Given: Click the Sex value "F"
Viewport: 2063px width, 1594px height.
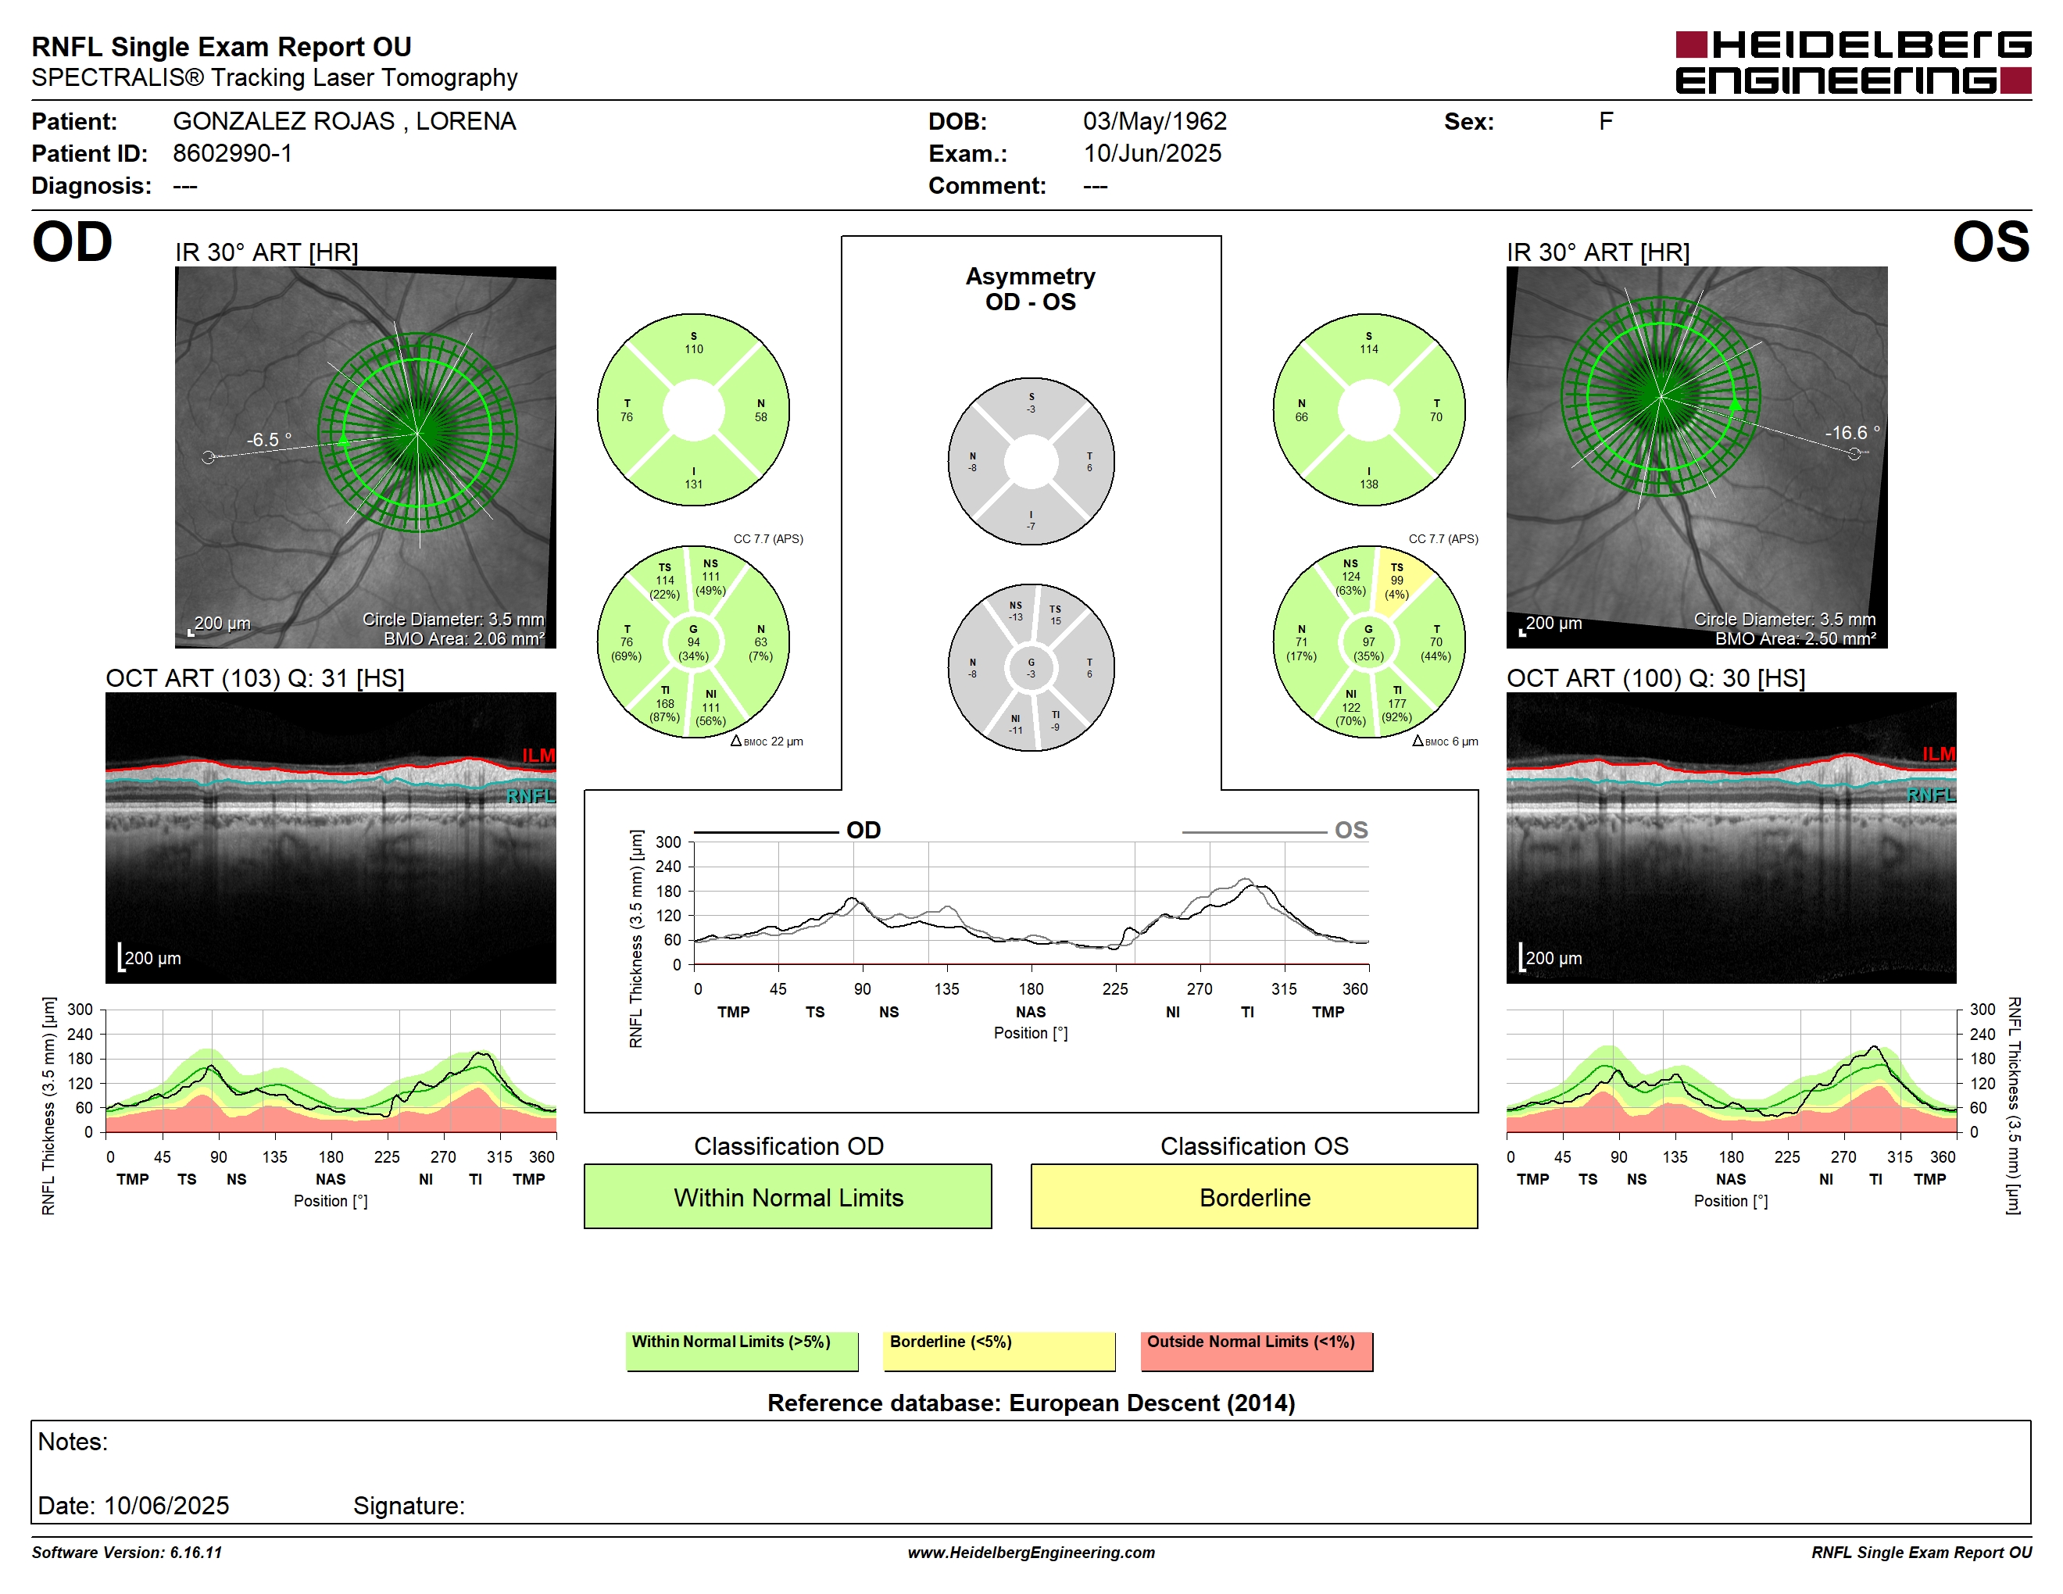Looking at the screenshot, I should coord(1606,121).
